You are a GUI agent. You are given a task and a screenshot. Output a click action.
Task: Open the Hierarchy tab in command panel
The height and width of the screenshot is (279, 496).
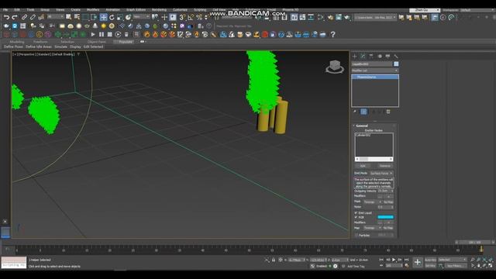[371, 56]
